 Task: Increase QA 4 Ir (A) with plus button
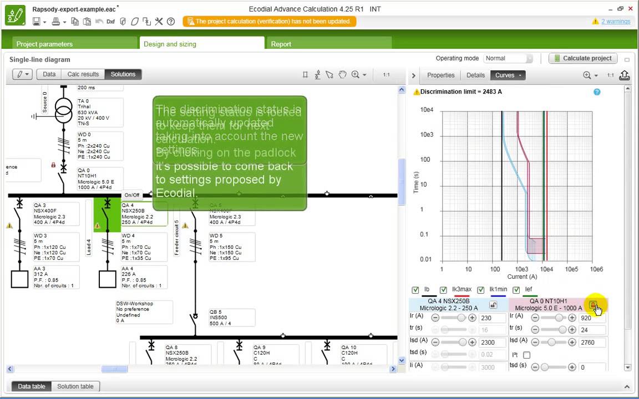click(472, 318)
